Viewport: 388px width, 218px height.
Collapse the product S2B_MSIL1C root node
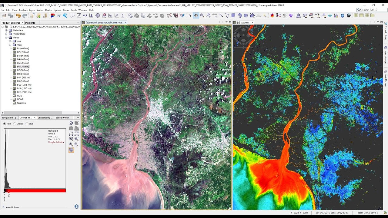point(2,27)
